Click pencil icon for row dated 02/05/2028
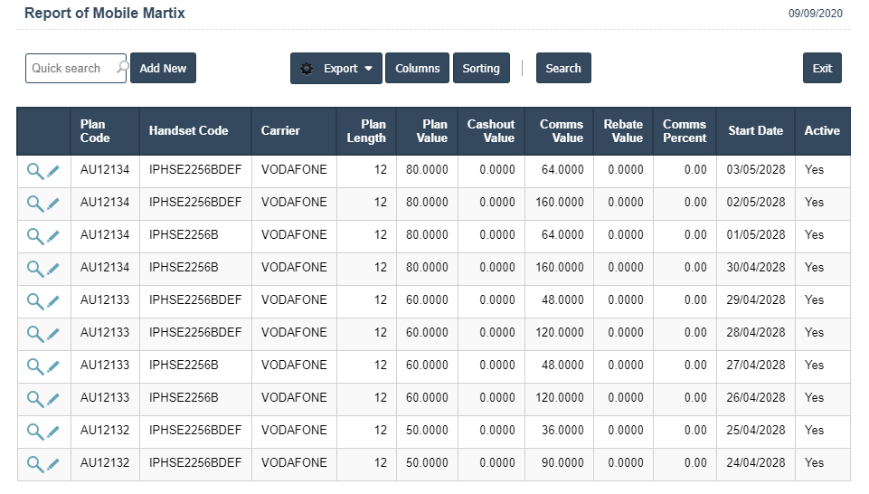The width and height of the screenshot is (869, 494). pyautogui.click(x=53, y=204)
